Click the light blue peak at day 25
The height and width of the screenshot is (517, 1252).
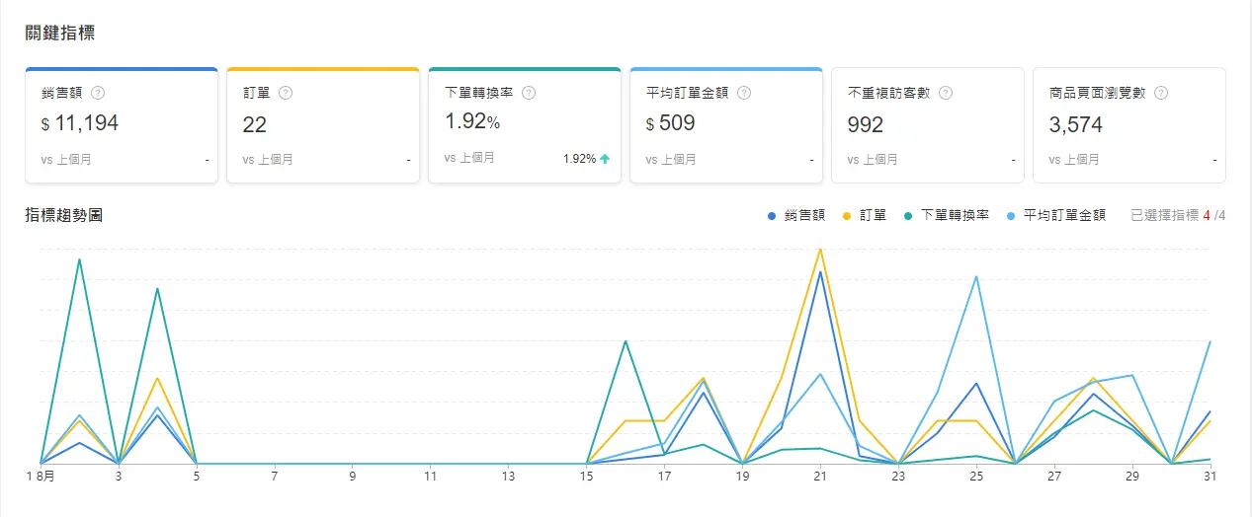pos(976,277)
